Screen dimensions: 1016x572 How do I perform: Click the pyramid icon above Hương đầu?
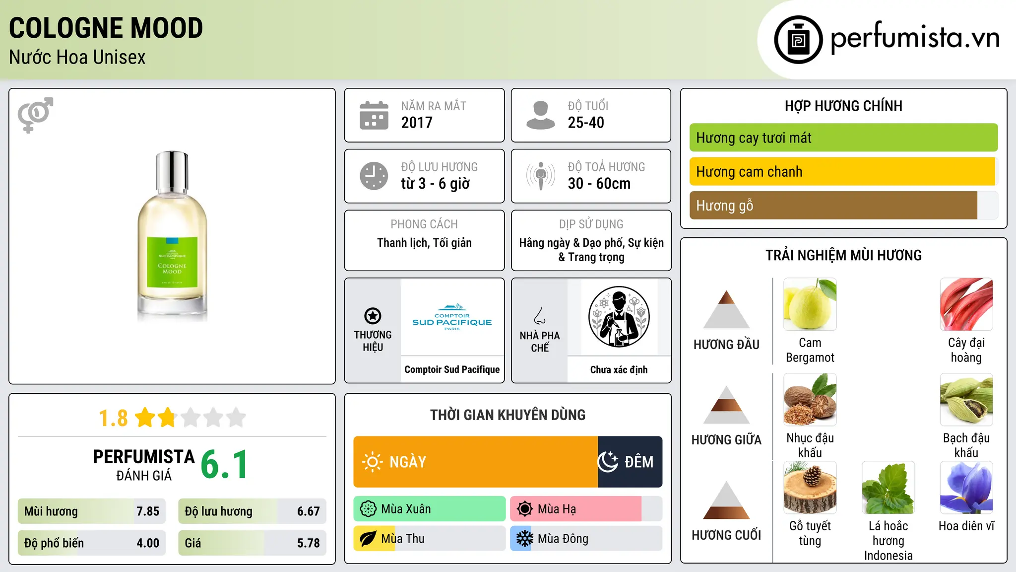(726, 309)
